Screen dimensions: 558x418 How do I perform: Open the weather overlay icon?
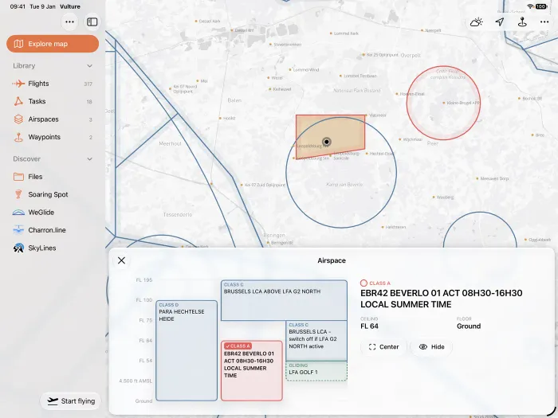tap(476, 22)
